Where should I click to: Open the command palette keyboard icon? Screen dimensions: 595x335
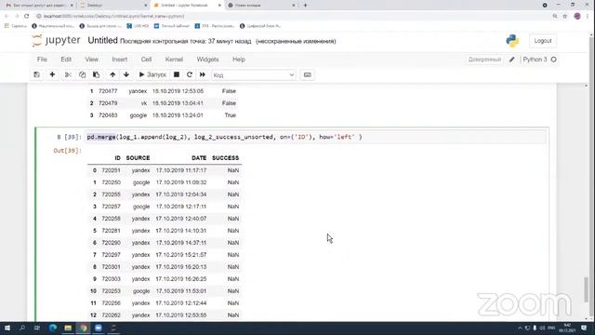pyautogui.click(x=308, y=74)
